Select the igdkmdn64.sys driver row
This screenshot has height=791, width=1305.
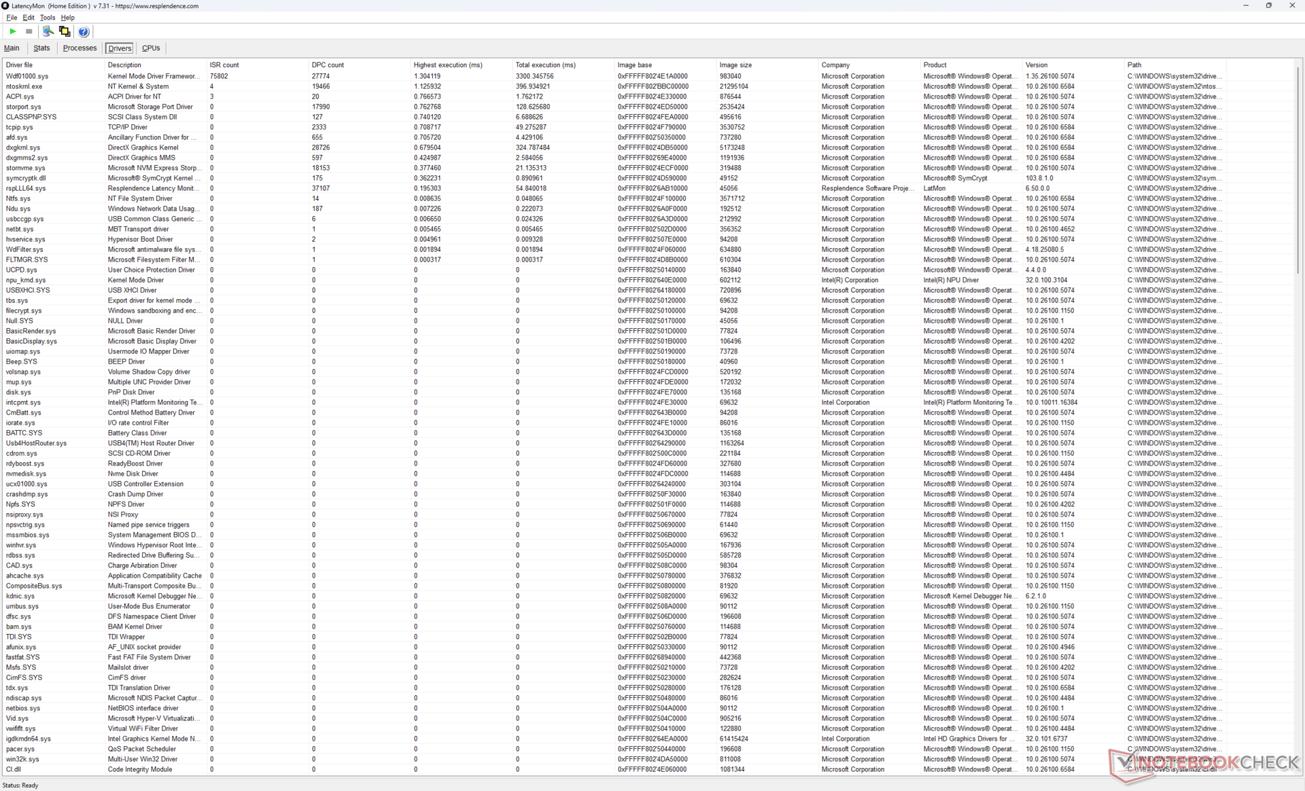point(29,739)
